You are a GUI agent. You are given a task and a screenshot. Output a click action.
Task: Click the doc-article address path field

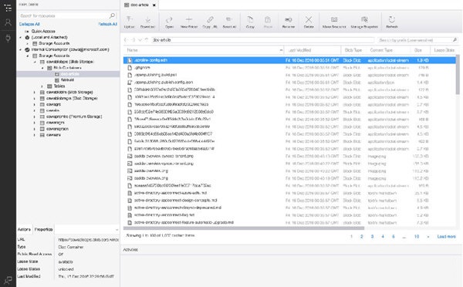coord(263,40)
